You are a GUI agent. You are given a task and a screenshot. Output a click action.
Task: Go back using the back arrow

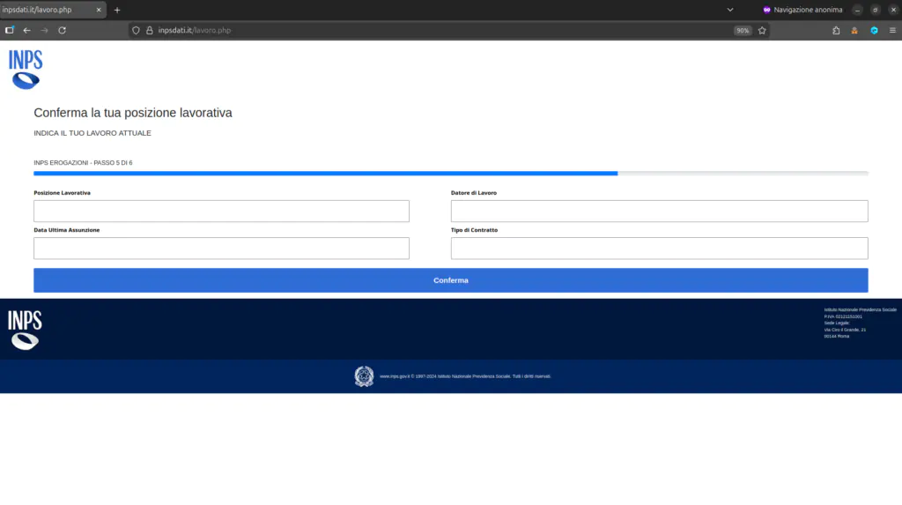pyautogui.click(x=26, y=30)
